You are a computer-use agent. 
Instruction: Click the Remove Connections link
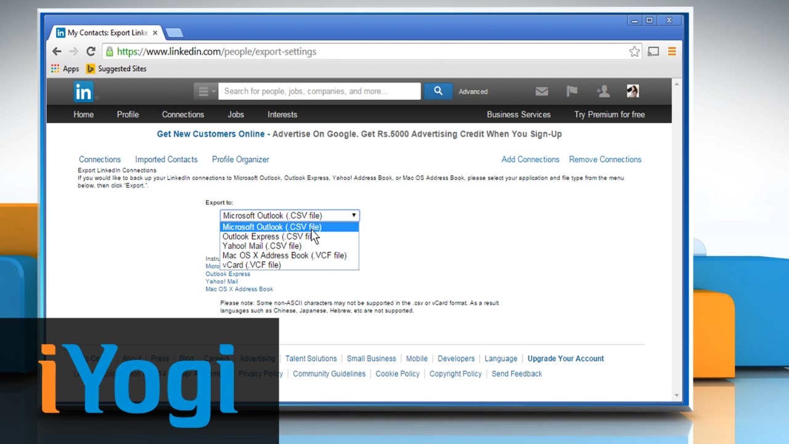point(605,159)
